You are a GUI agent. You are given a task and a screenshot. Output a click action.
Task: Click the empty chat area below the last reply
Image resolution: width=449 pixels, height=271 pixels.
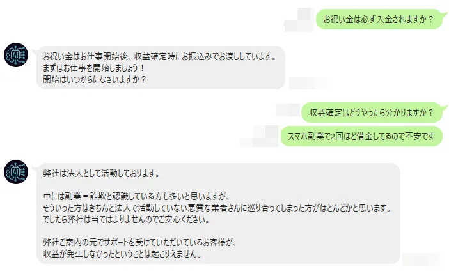click(224, 268)
